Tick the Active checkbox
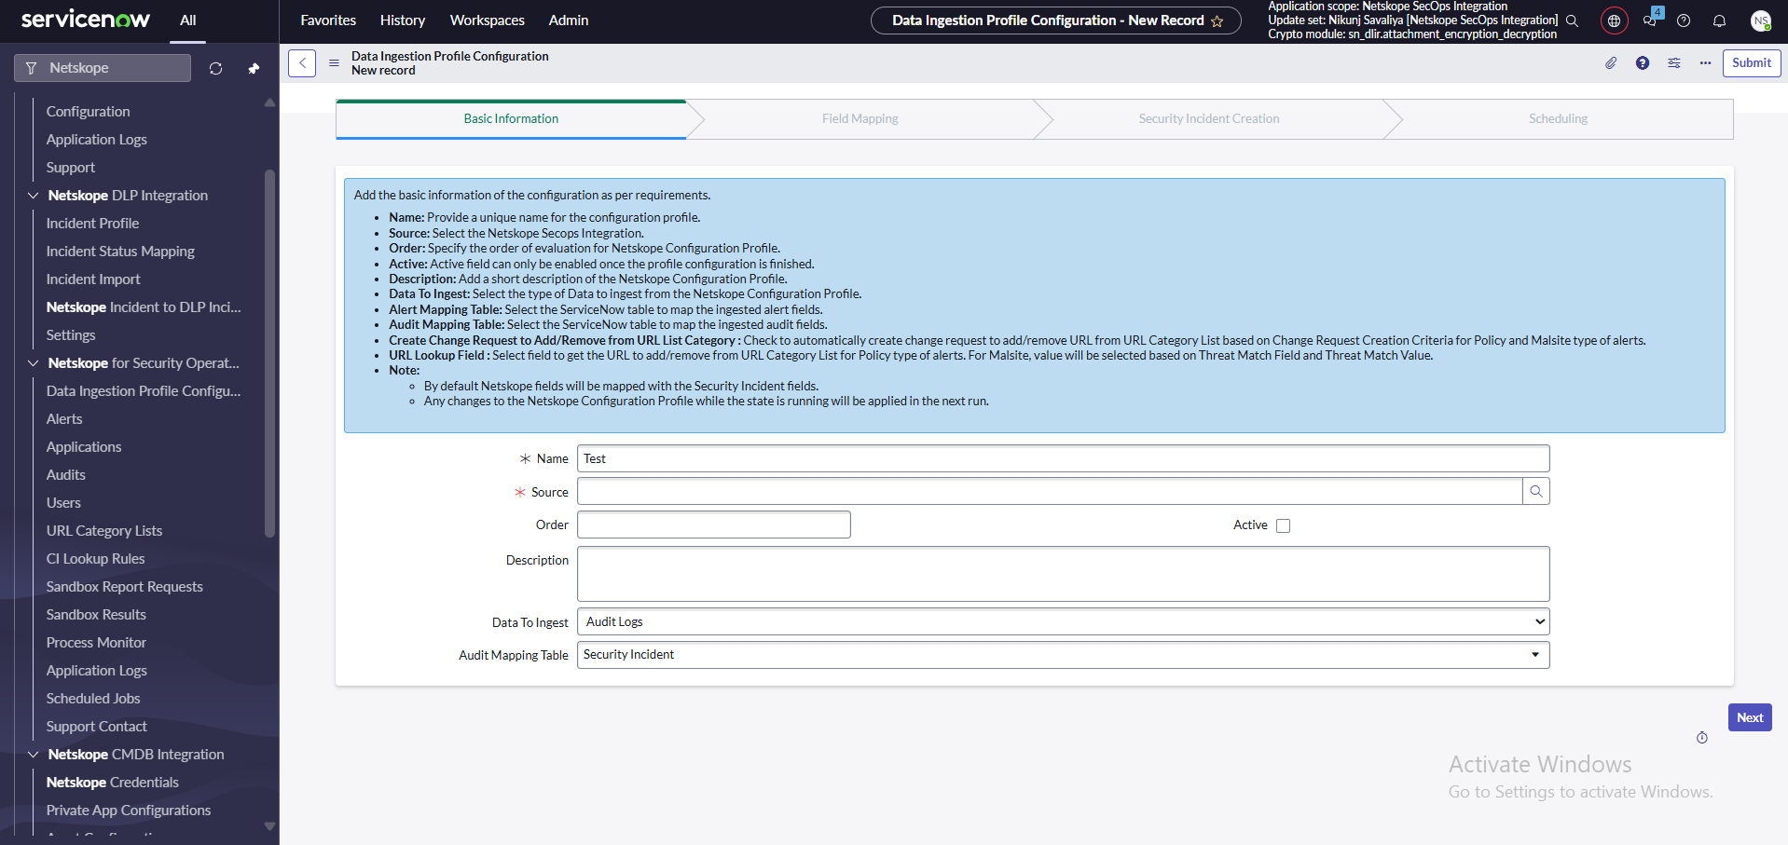 1284,525
